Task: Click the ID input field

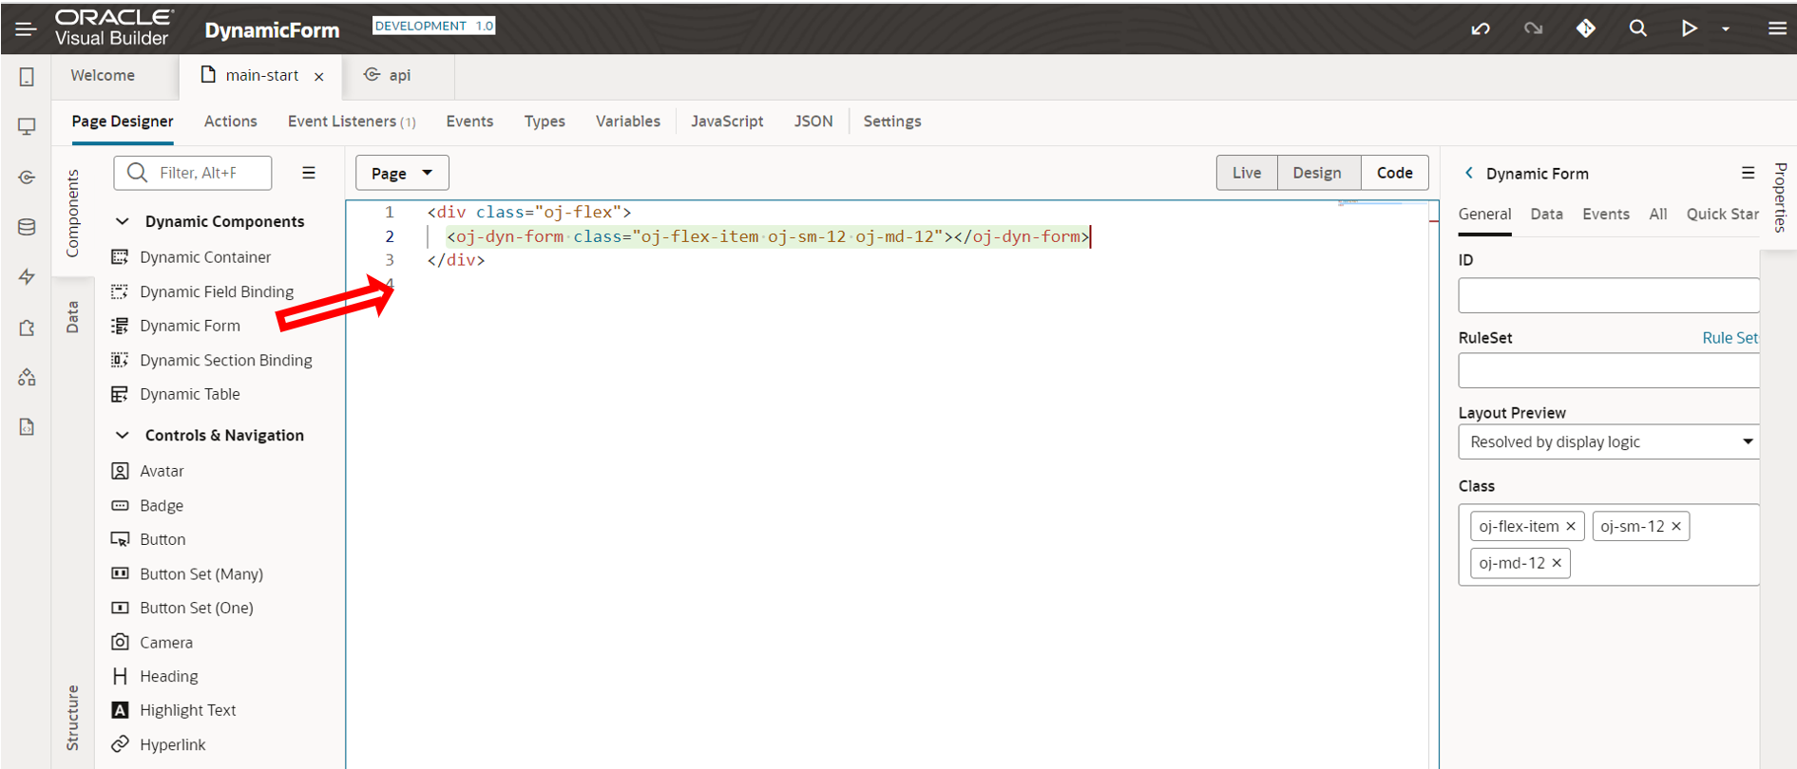Action: (x=1608, y=295)
